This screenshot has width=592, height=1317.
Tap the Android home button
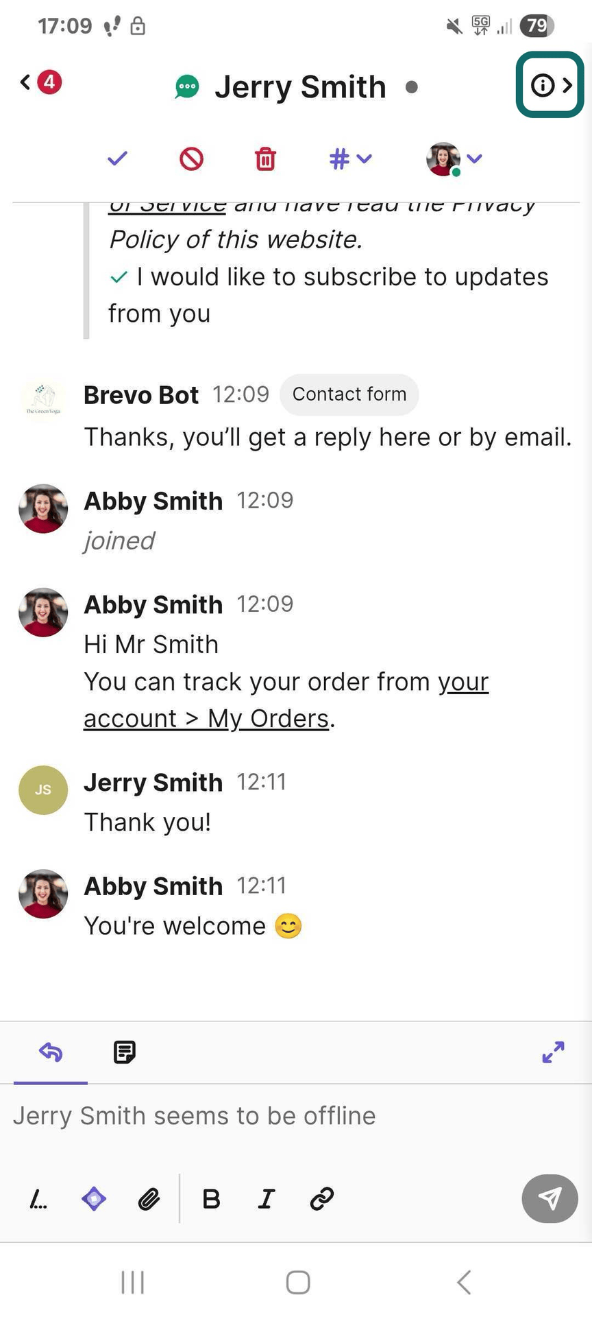pyautogui.click(x=297, y=1280)
